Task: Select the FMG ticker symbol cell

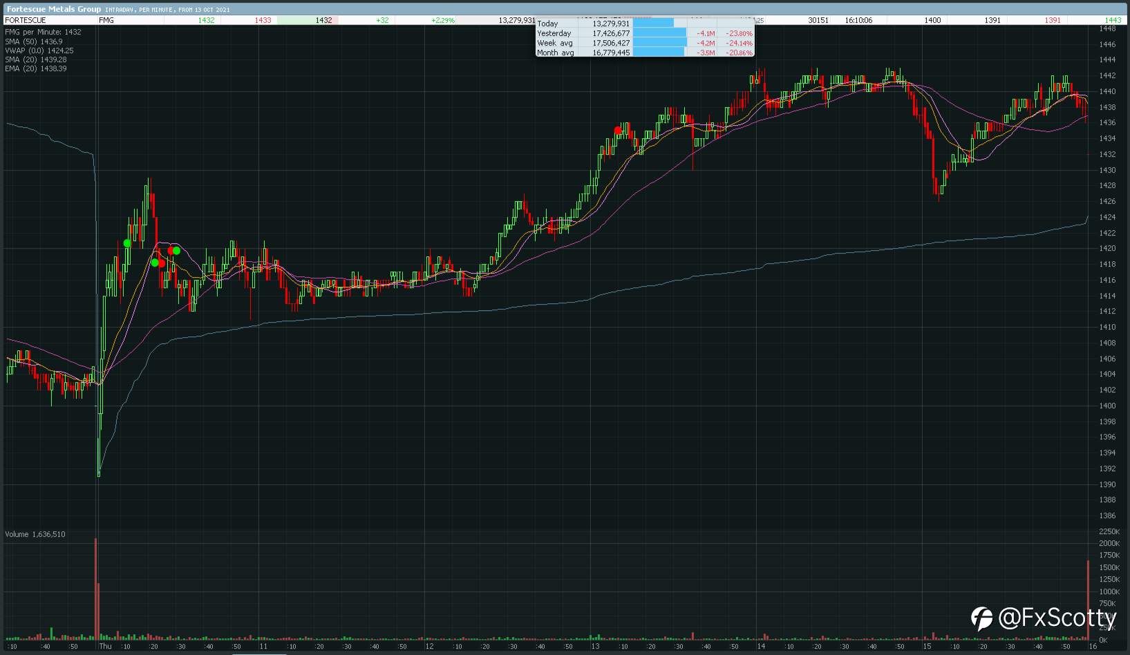Action: coord(106,20)
